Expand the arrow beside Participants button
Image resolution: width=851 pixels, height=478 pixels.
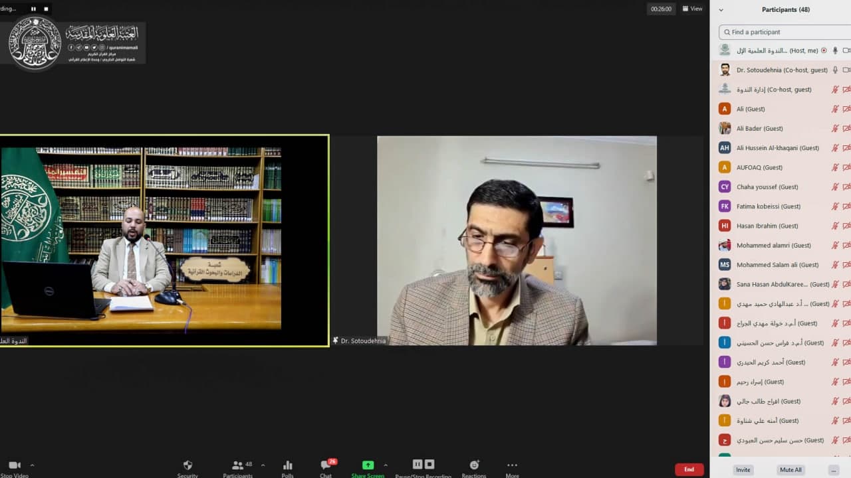click(263, 465)
